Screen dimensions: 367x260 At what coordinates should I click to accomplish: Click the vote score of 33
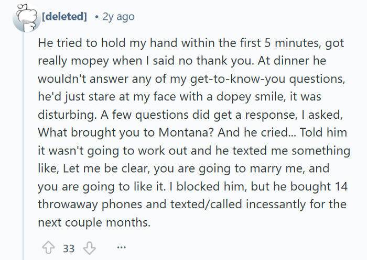[69, 248]
